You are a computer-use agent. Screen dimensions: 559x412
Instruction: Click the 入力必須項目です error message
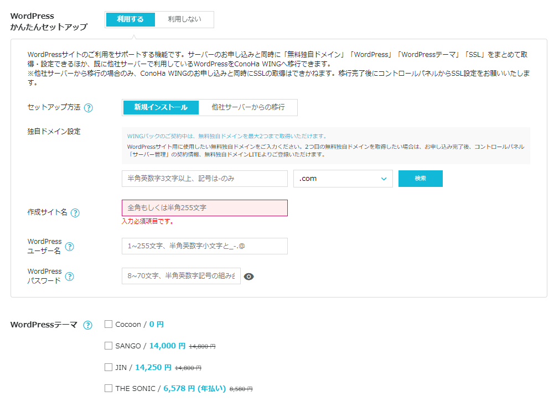[148, 222]
